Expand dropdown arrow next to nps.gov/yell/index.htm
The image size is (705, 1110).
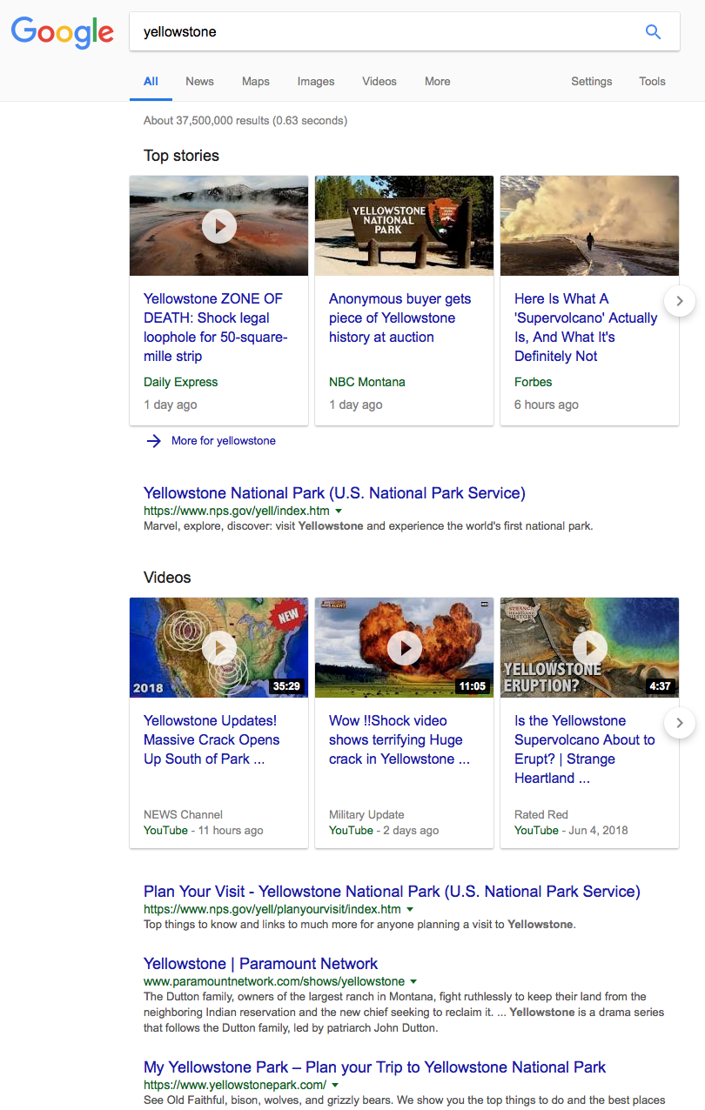tap(339, 512)
